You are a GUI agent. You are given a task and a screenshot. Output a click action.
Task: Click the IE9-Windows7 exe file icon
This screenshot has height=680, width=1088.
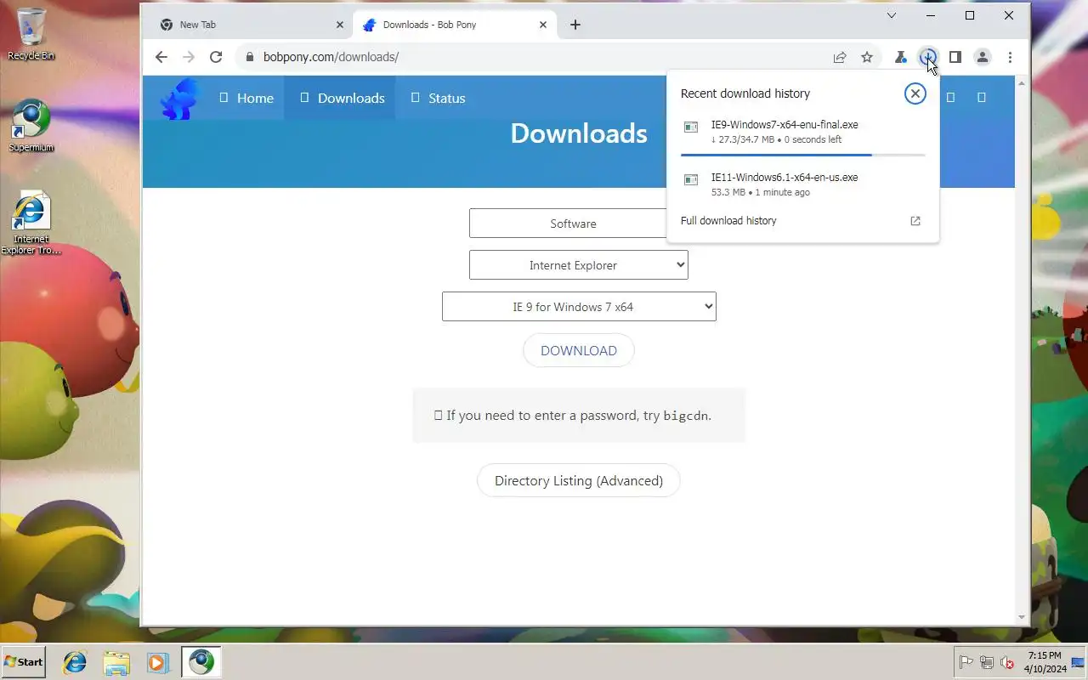coord(691,127)
